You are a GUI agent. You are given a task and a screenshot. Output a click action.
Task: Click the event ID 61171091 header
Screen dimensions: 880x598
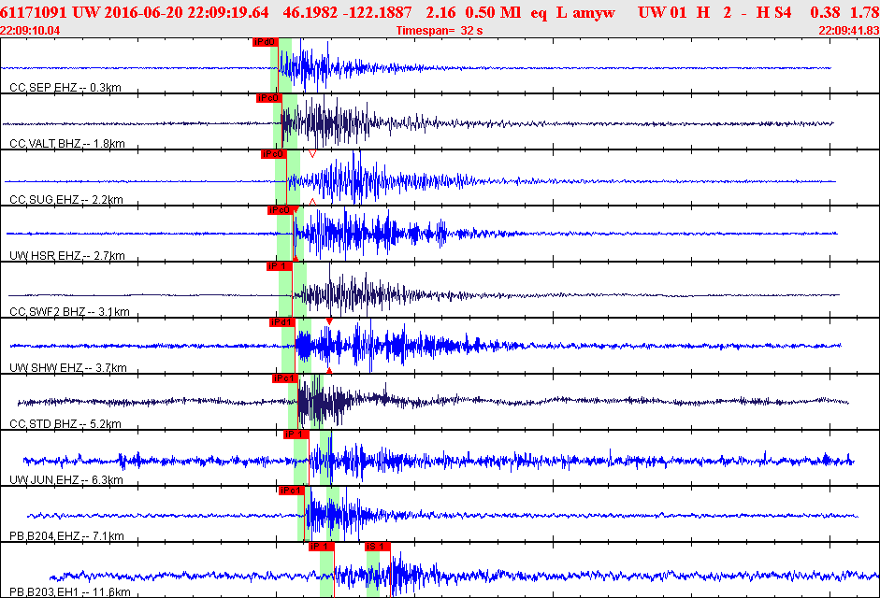tap(34, 12)
